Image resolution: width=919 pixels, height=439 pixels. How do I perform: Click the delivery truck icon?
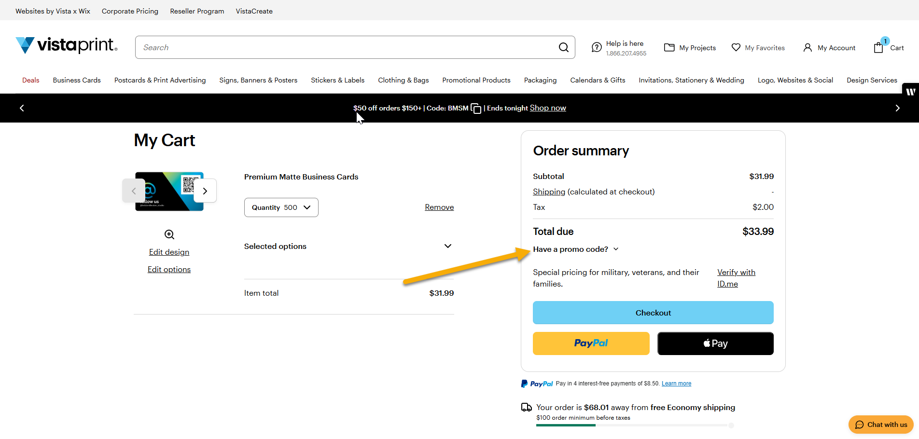(527, 408)
